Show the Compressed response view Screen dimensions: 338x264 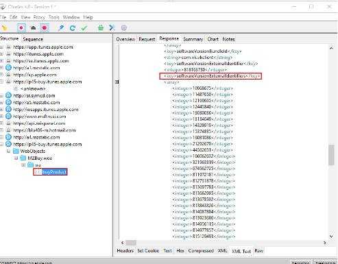201,251
